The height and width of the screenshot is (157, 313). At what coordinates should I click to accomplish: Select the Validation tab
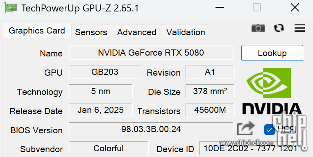186,32
